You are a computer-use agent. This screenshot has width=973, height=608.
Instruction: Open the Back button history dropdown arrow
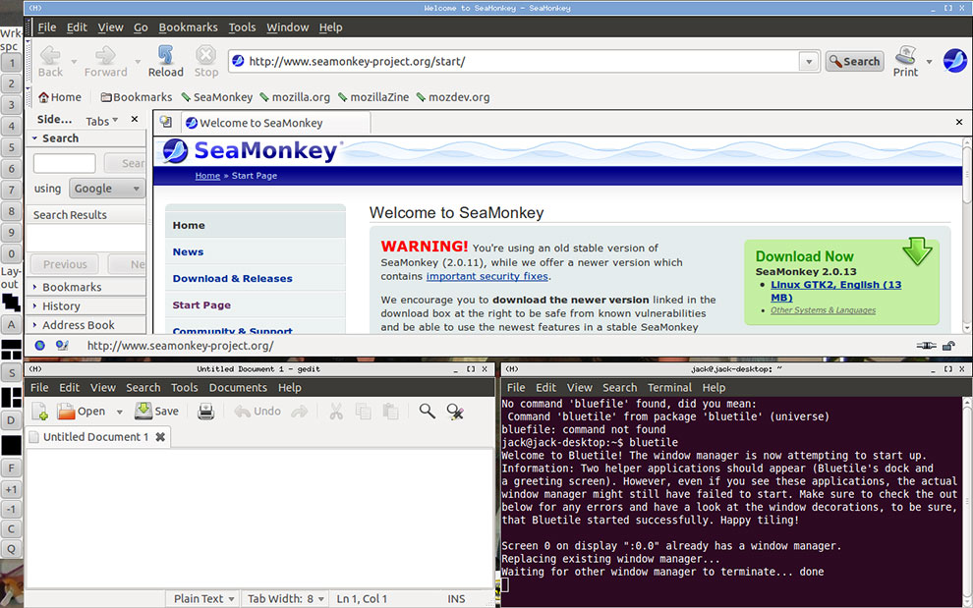click(74, 62)
